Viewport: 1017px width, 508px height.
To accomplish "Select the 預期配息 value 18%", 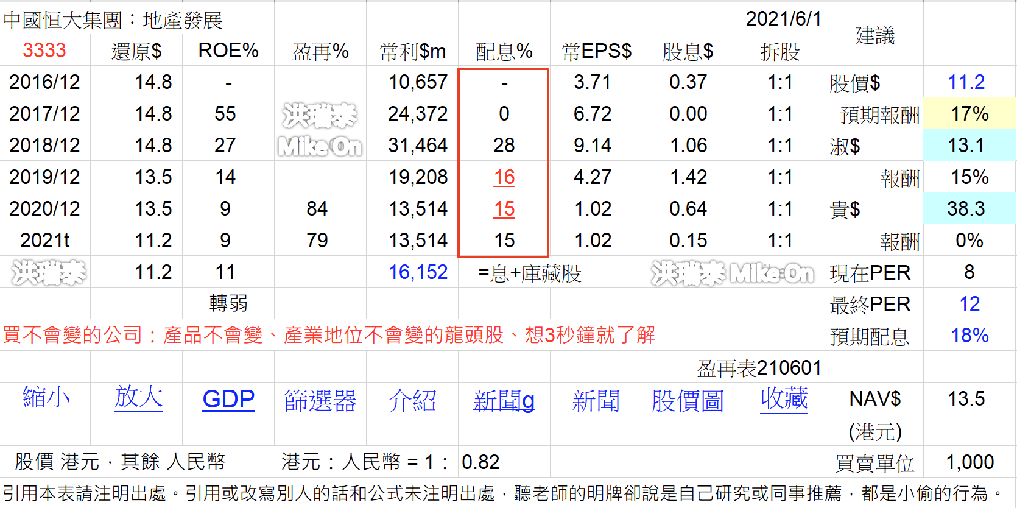I will point(969,335).
